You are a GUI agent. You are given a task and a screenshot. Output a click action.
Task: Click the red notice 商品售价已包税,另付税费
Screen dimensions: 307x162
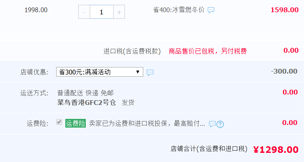[x=208, y=51]
